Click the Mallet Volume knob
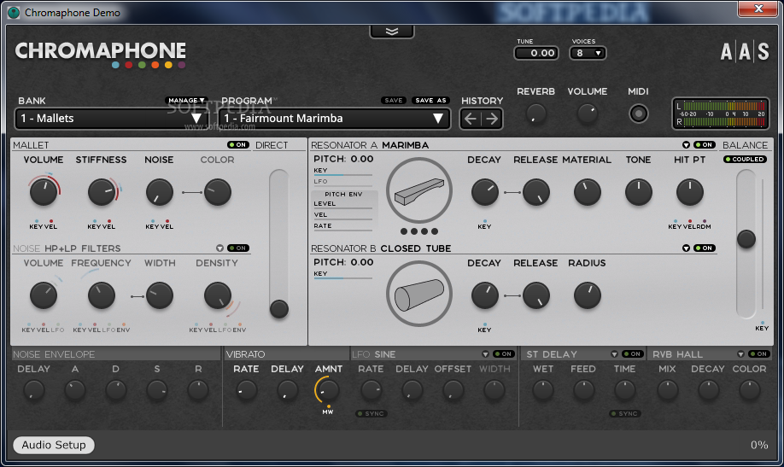This screenshot has width=784, height=467. (44, 192)
